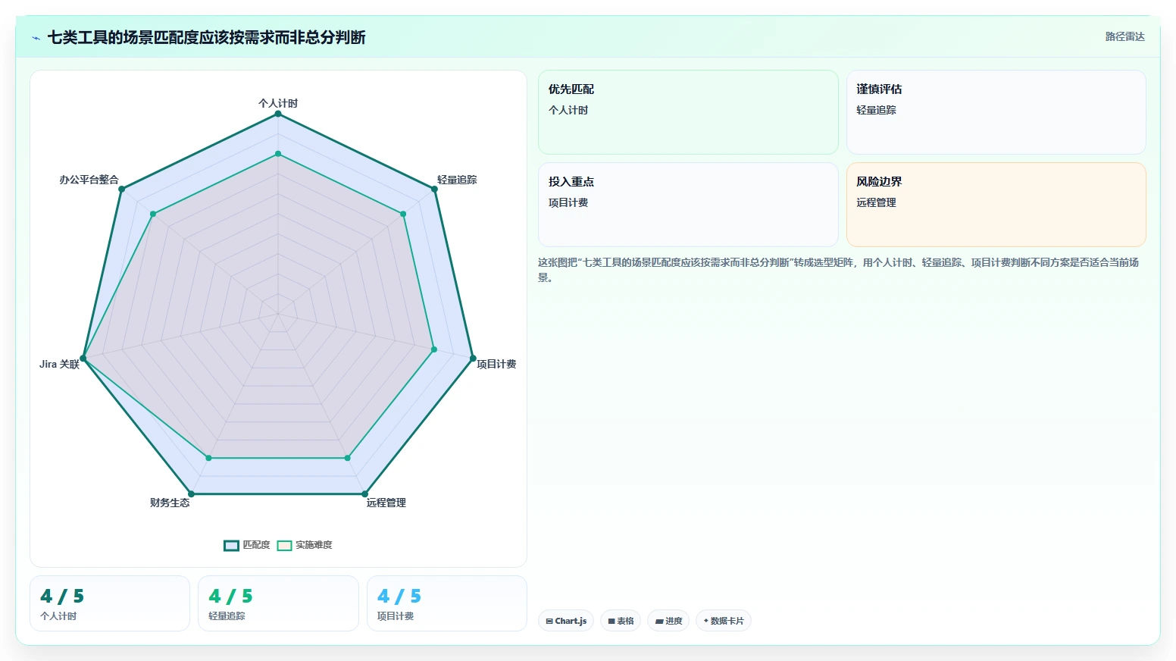Open the 优先匹配 card
Viewport: 1176px width, 661px height.
688,112
